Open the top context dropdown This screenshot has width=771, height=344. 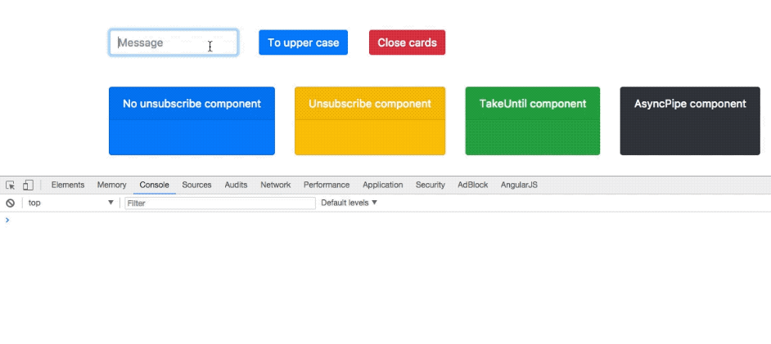70,203
